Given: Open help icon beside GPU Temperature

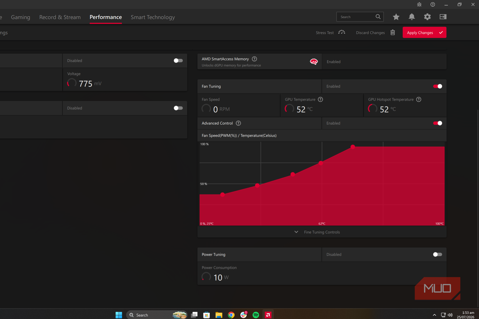Looking at the screenshot, I should [320, 99].
